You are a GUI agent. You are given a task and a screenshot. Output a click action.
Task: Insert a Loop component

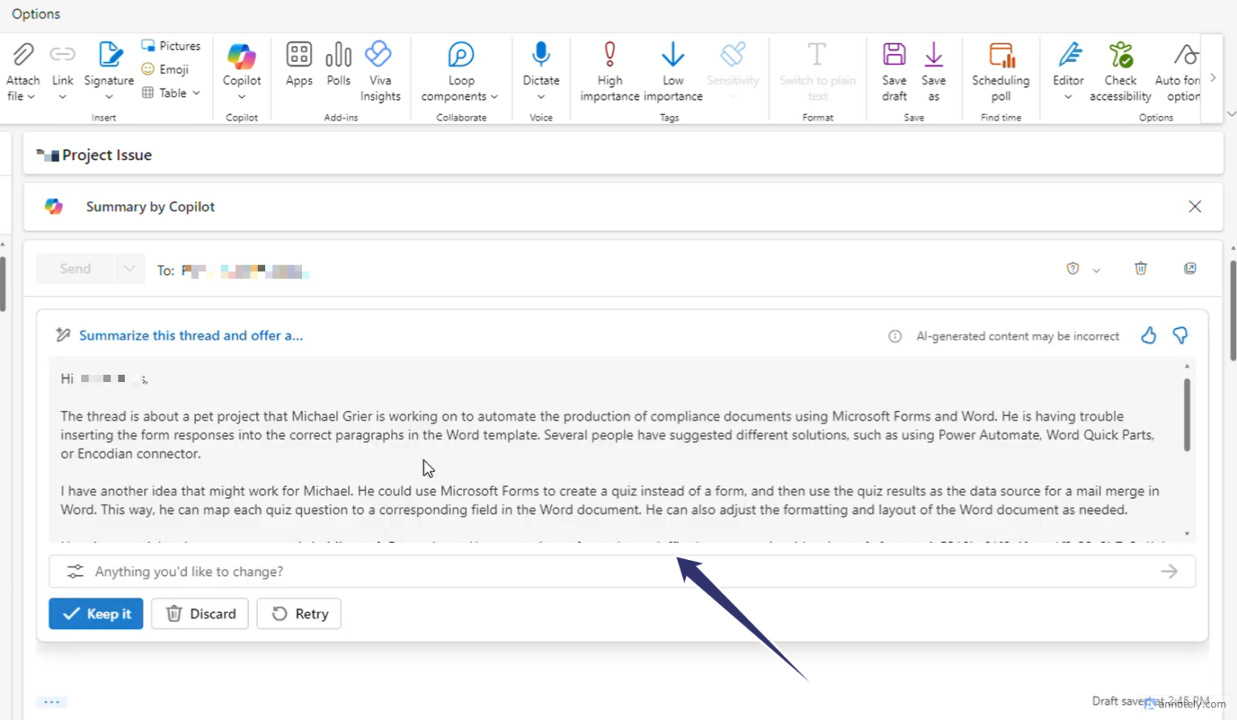(x=461, y=68)
